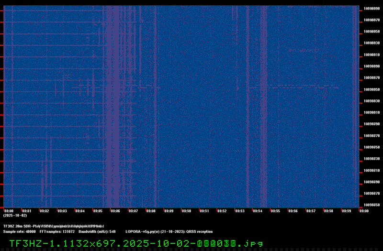This screenshot has height=251, width=383.
Task: Select the 00:05 time tick label
Action: (x=98, y=211)
